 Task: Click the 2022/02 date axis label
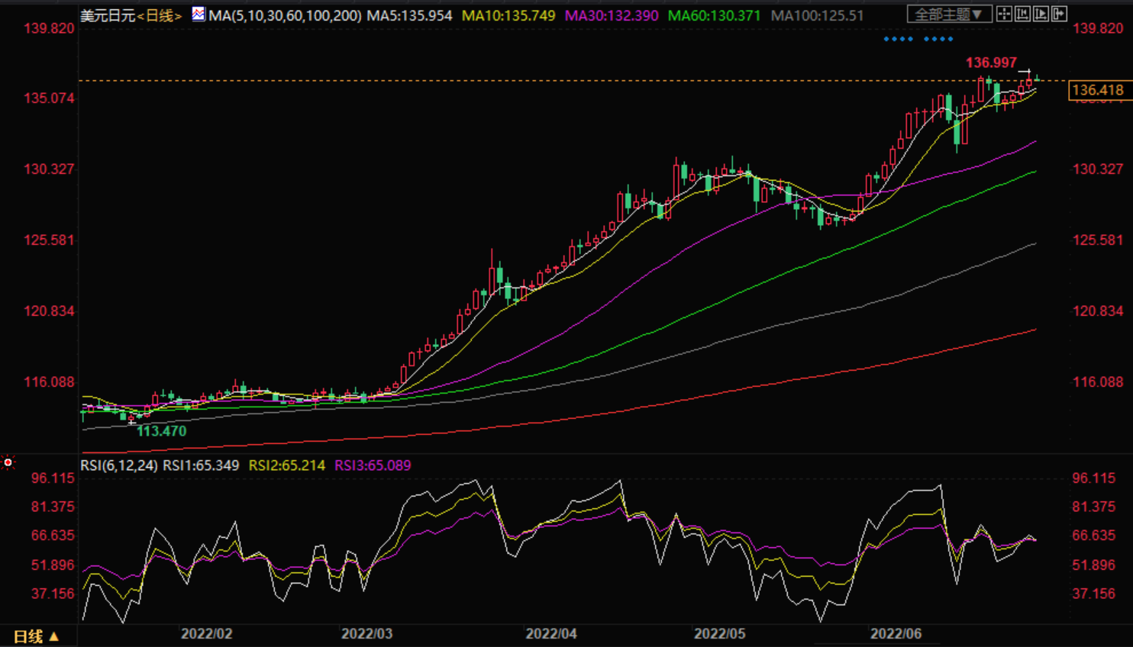[x=206, y=634]
